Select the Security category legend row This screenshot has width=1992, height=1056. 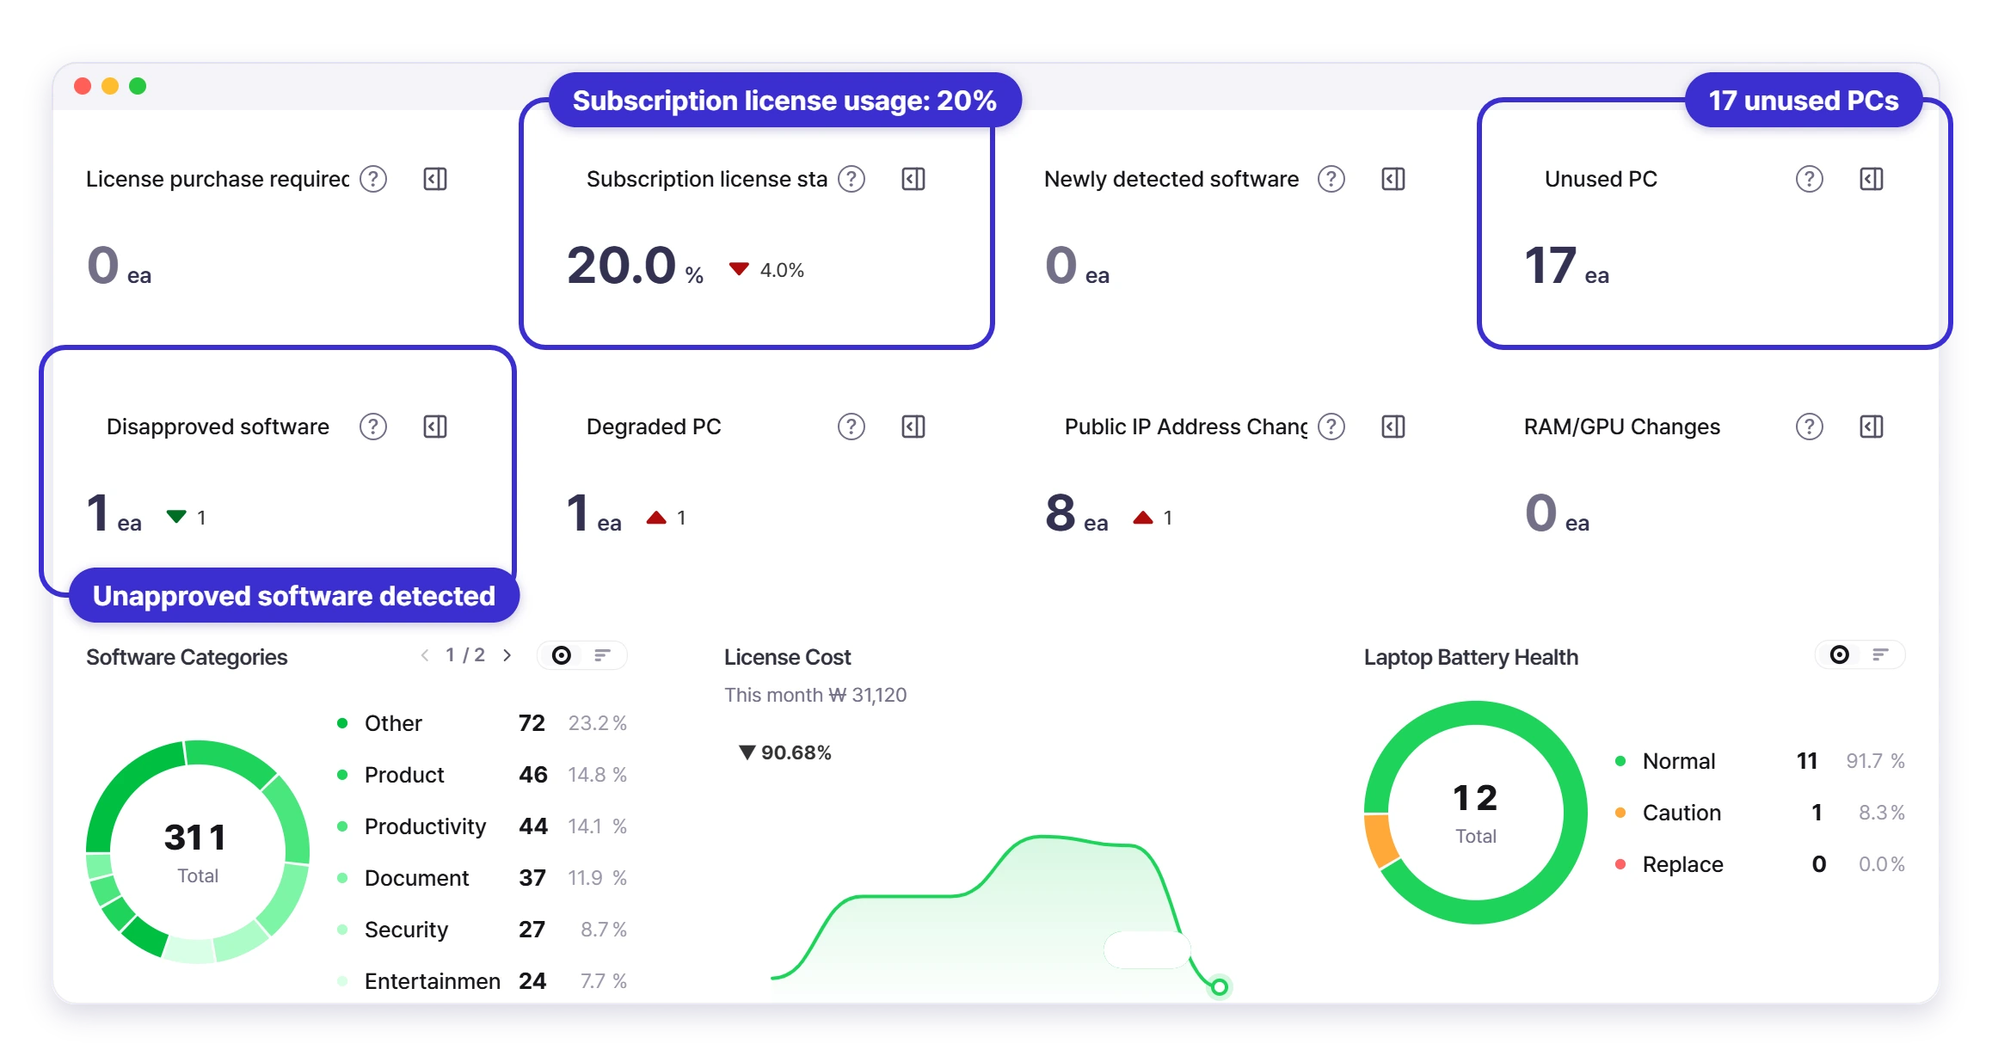pos(482,930)
